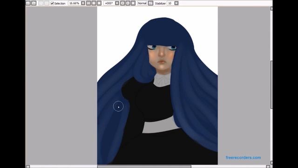
Task: Click the zoom in plus icon
Action: (x=94, y=3)
